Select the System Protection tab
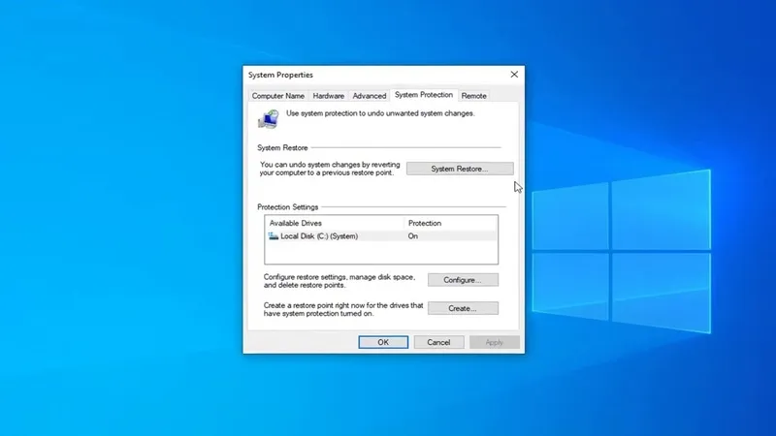 pos(423,95)
